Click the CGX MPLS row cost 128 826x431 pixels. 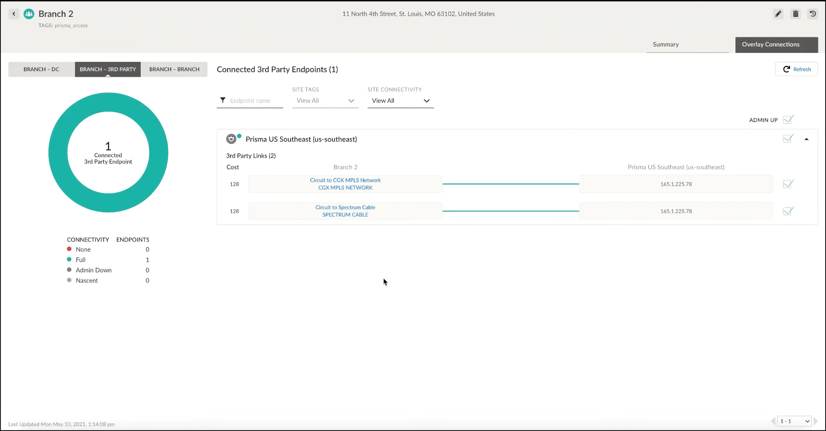pos(234,184)
